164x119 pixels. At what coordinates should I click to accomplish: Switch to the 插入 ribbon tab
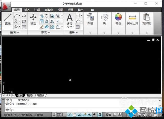(27, 10)
